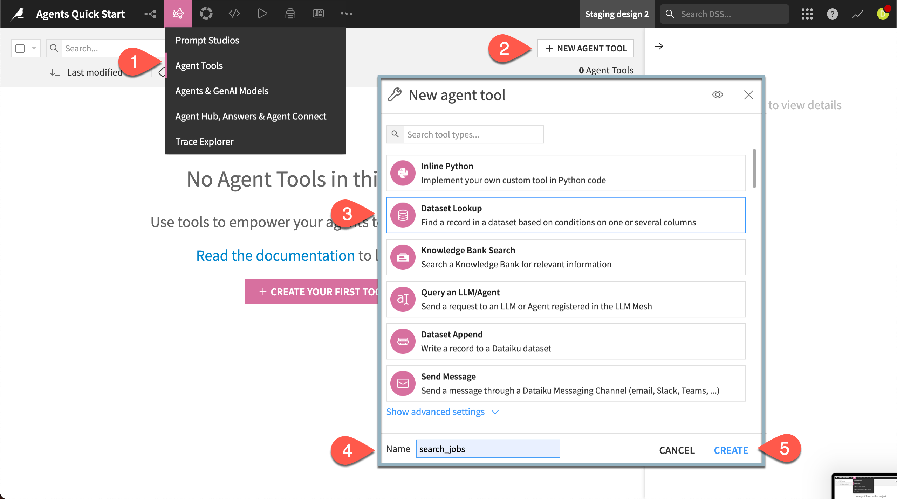This screenshot has width=897, height=499.
Task: Open the overflow ellipsis menu in the navbar
Action: (346, 14)
